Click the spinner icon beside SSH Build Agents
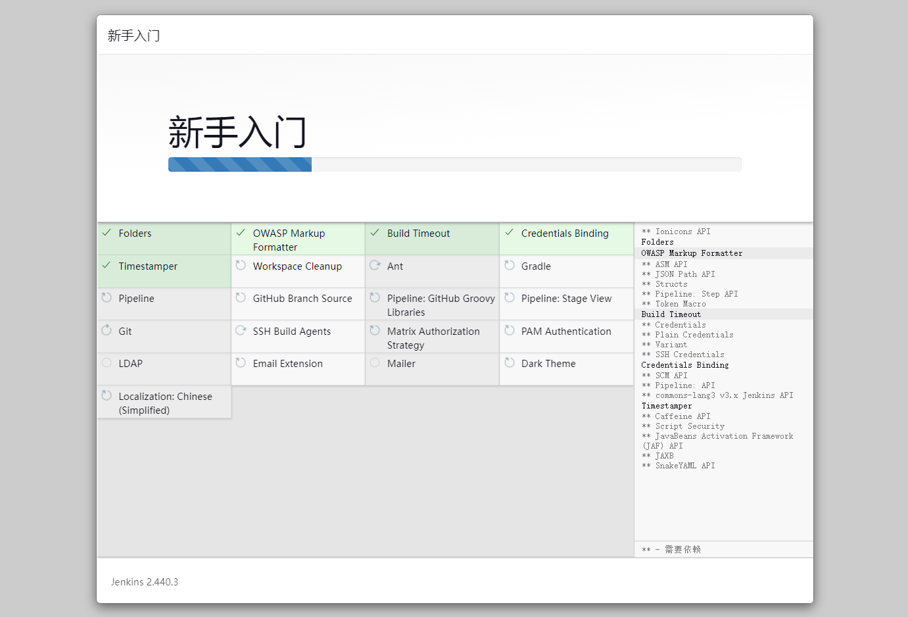 point(241,330)
